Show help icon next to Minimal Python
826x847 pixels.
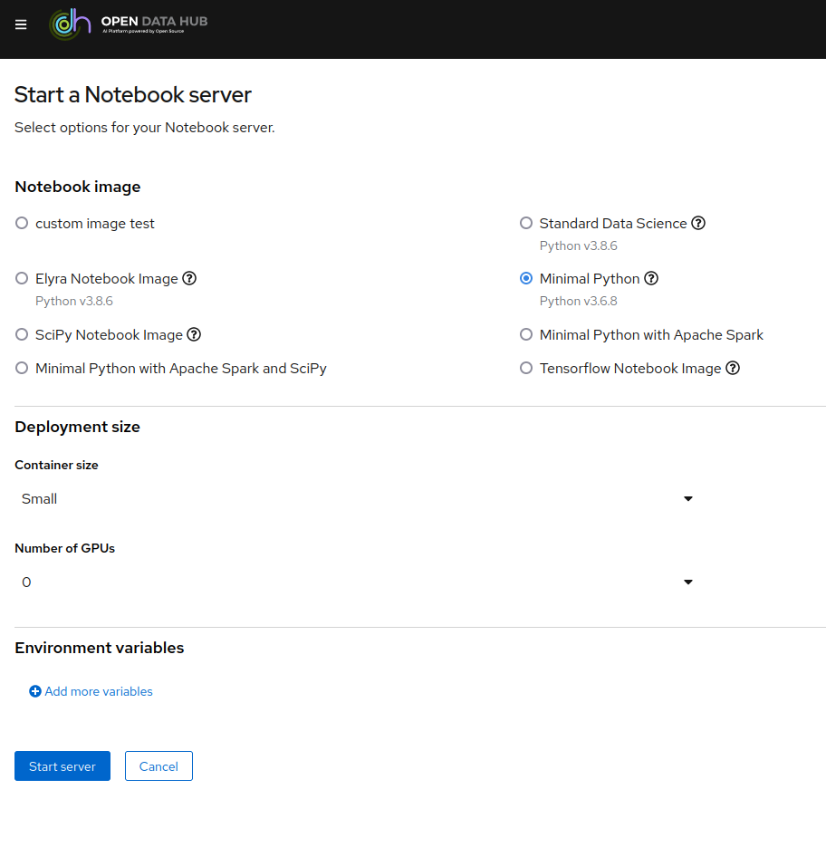[651, 278]
